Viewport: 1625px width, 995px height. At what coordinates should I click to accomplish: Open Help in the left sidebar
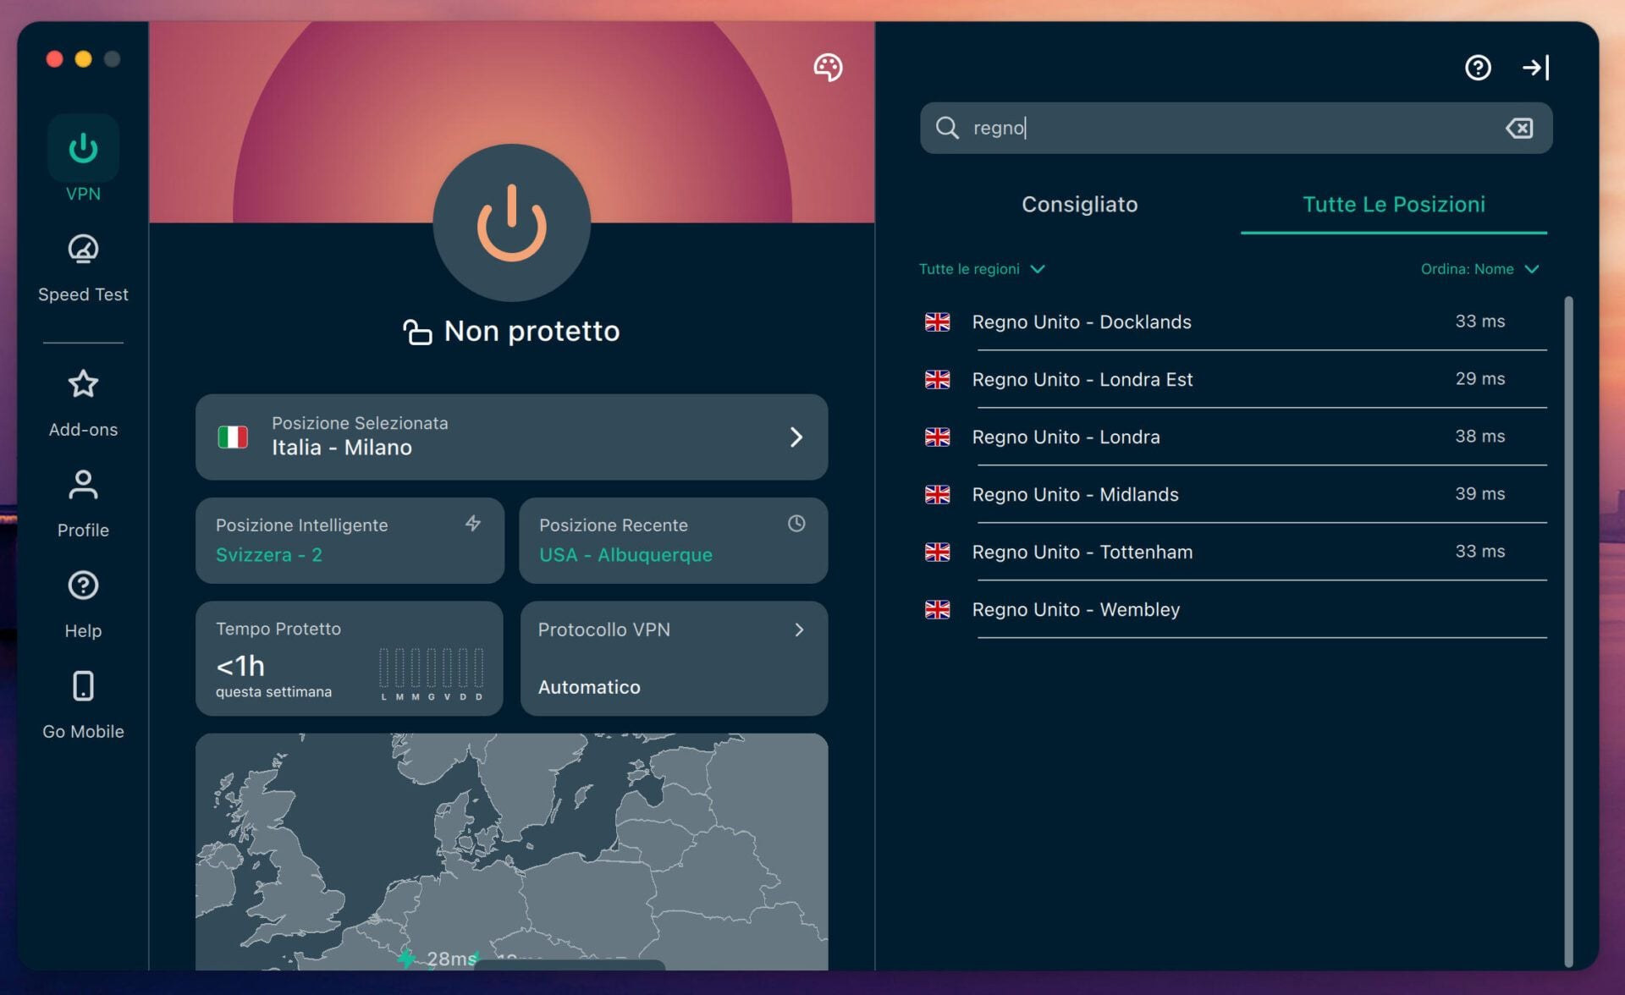pos(83,605)
